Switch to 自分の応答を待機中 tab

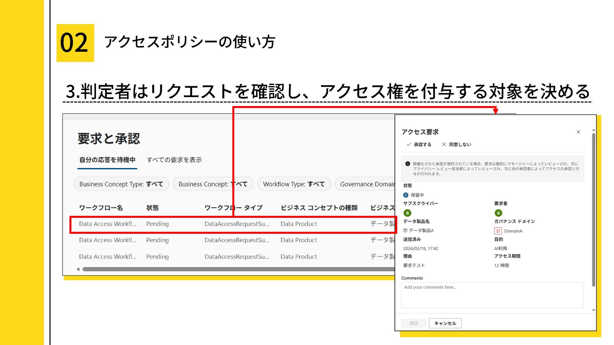[107, 160]
